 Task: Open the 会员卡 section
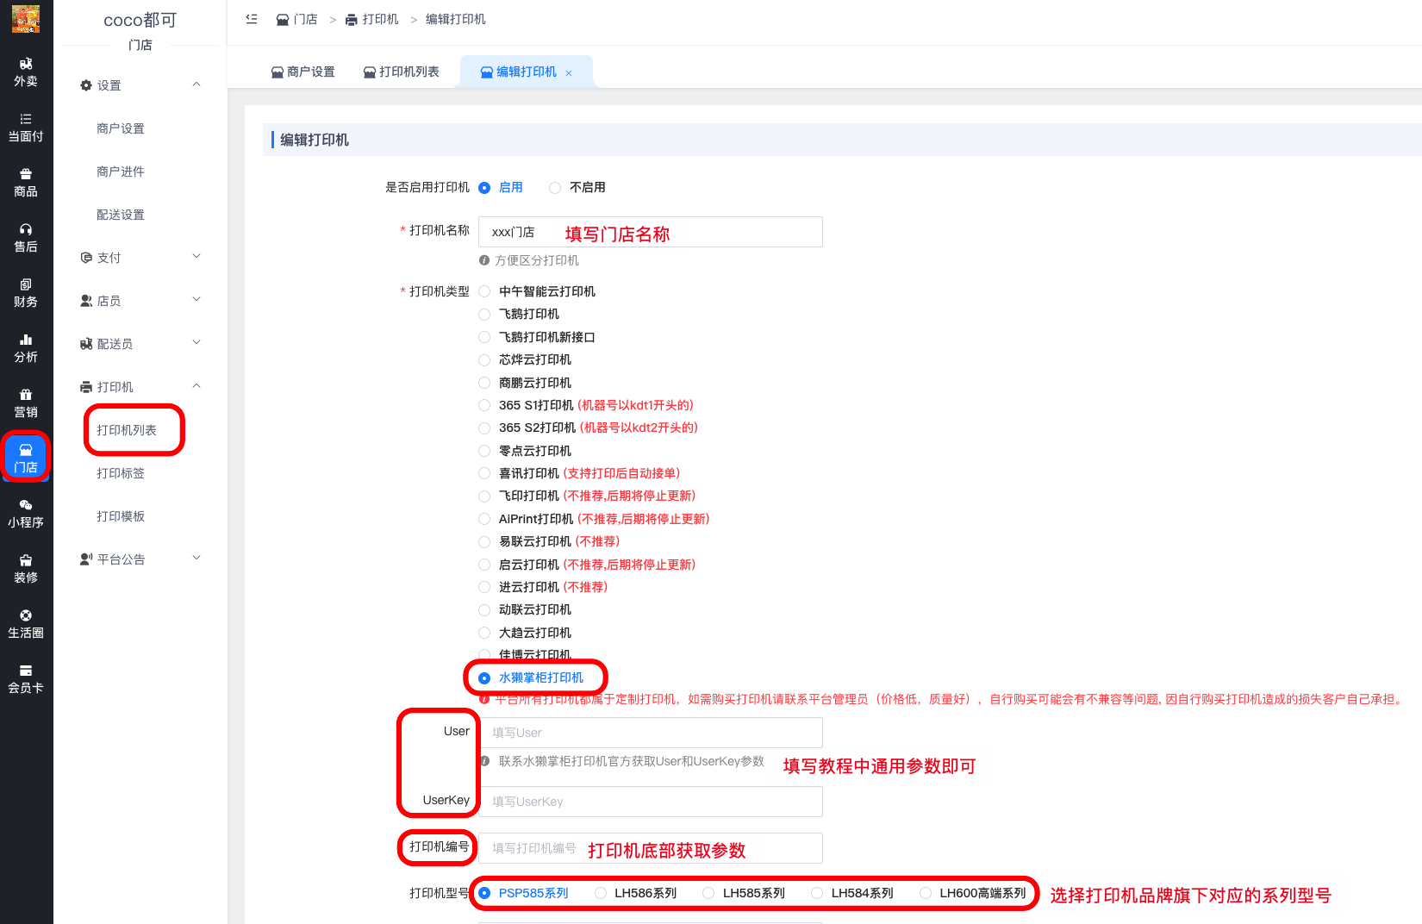pos(26,679)
